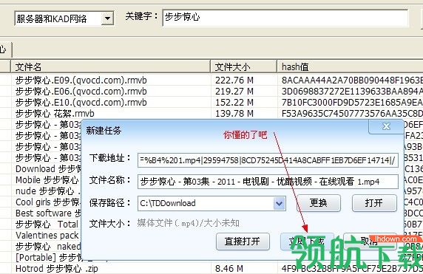Screen dimensions: 423x274
Task: Select row starting with [Portable]
Action: (48, 258)
